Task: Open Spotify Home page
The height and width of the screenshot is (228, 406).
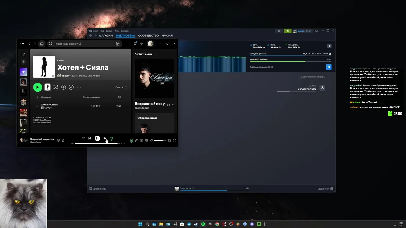Action: click(x=42, y=44)
